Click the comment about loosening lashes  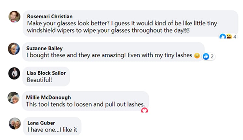point(86,104)
